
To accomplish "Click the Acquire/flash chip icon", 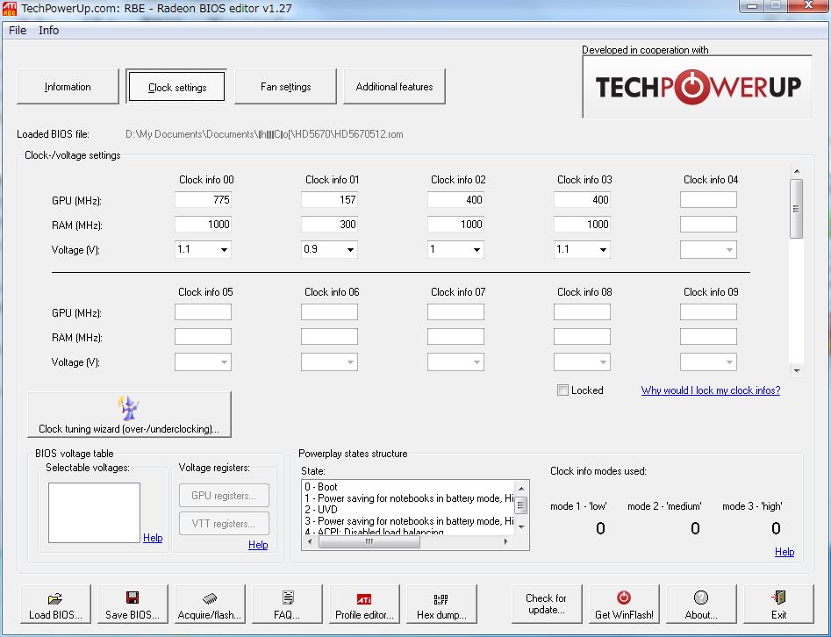I will tap(210, 598).
